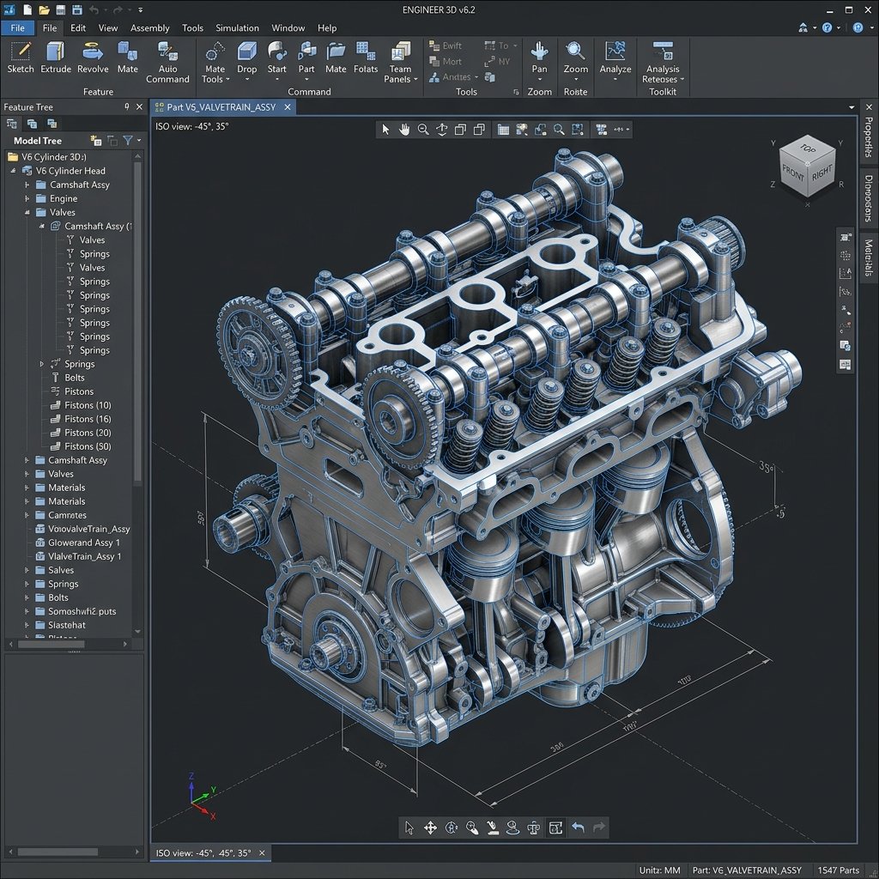Open Analysis Reteases toolkit

tap(663, 62)
